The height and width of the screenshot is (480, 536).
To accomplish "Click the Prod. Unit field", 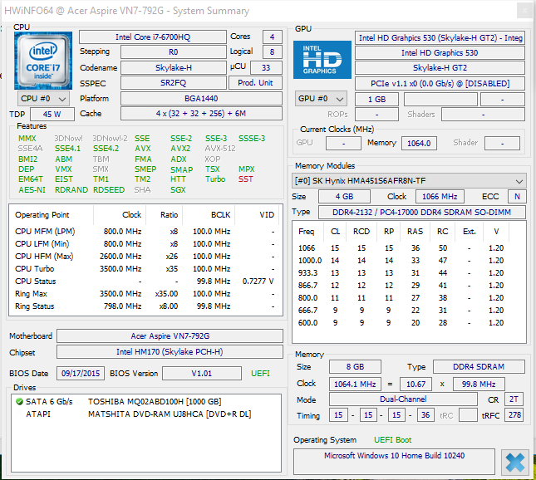I will coord(255,83).
